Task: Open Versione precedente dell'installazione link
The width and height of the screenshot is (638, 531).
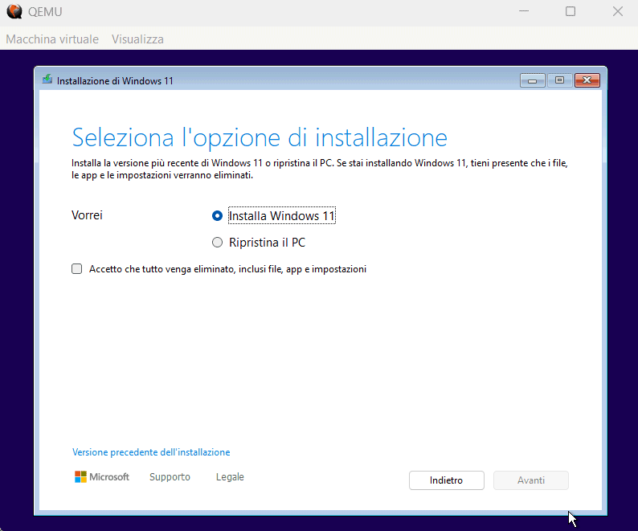Action: pos(151,452)
